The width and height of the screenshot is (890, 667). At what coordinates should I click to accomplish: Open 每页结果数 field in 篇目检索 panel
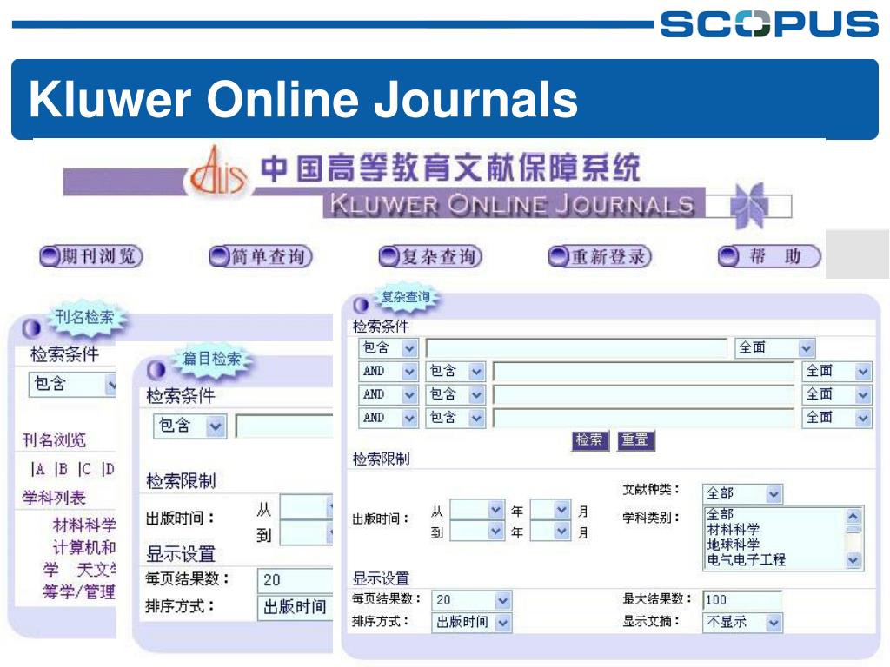point(296,580)
